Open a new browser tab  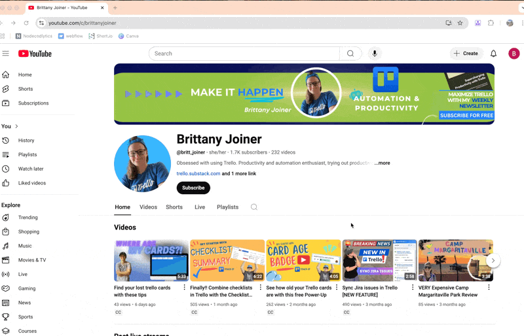115,8
